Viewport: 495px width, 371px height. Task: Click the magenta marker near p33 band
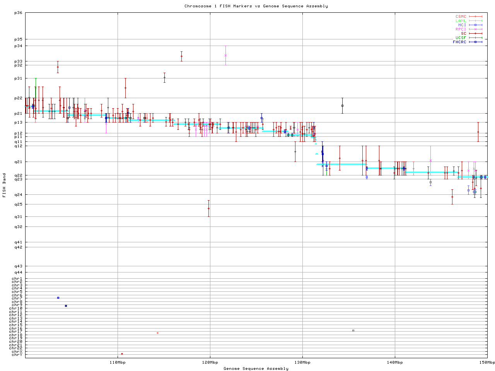pyautogui.click(x=225, y=55)
